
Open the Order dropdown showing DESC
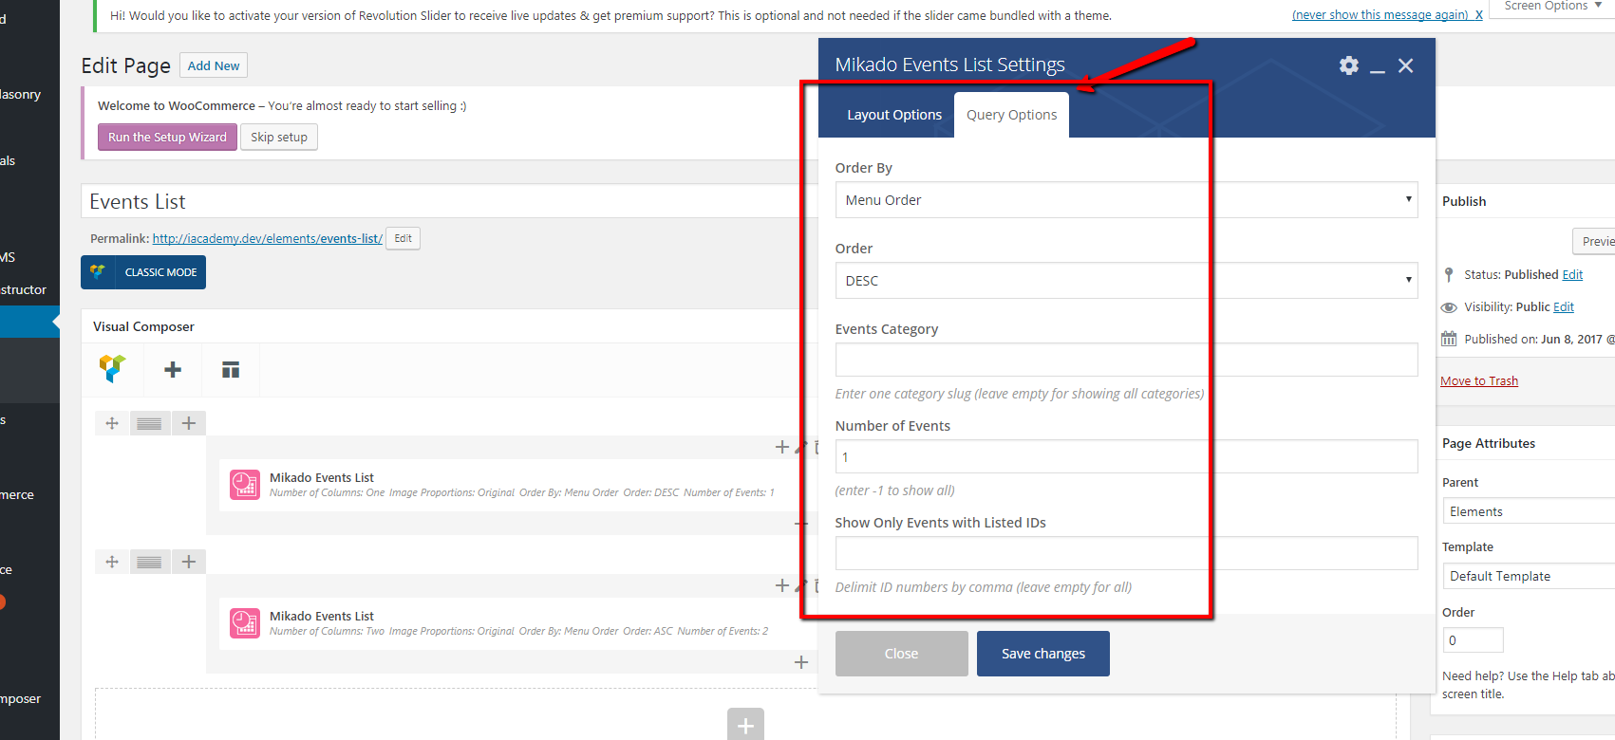point(1126,281)
